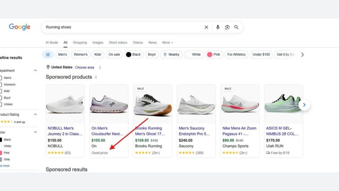Open Google Lens image search
This screenshot has width=339, height=191.
[x=227, y=27]
